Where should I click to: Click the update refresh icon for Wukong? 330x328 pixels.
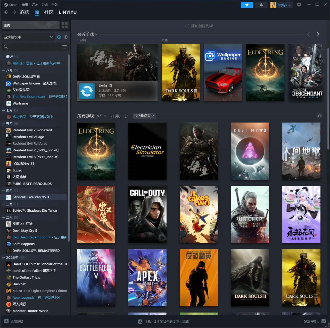(87, 91)
